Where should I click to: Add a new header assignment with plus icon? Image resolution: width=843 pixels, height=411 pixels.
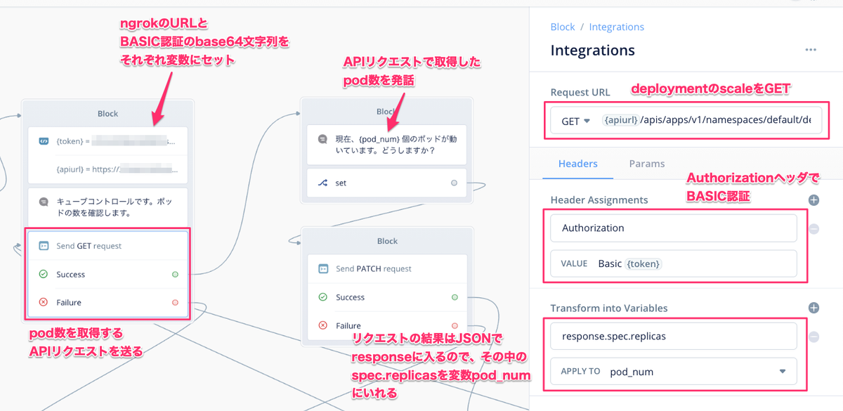pyautogui.click(x=813, y=200)
